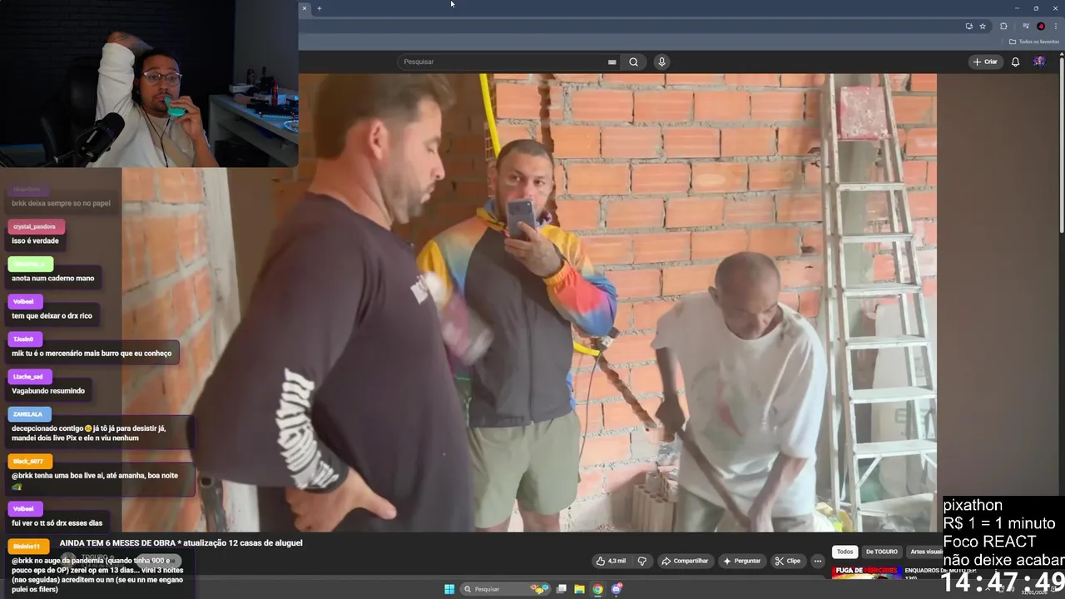Click the install app icon in address bar
This screenshot has width=1065, height=599.
[x=968, y=26]
